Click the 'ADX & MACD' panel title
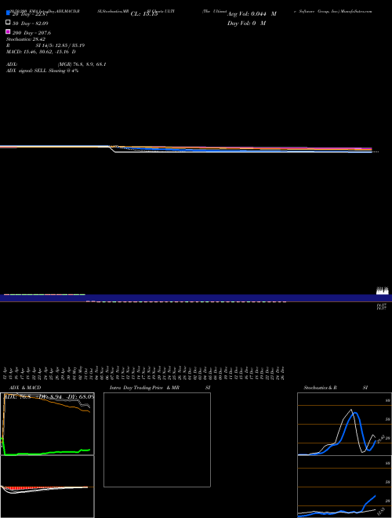 point(25,388)
